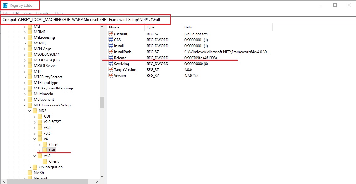Click the Multimedia folder icon

click(x=30, y=94)
